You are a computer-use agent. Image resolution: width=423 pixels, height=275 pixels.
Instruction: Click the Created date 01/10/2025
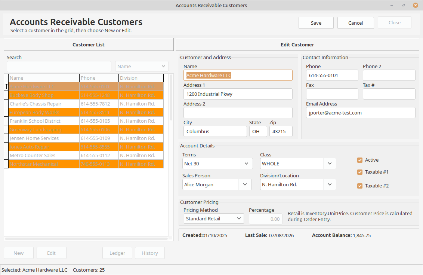coord(215,236)
